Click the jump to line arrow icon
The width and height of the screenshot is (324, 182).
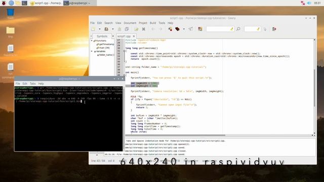(265, 29)
